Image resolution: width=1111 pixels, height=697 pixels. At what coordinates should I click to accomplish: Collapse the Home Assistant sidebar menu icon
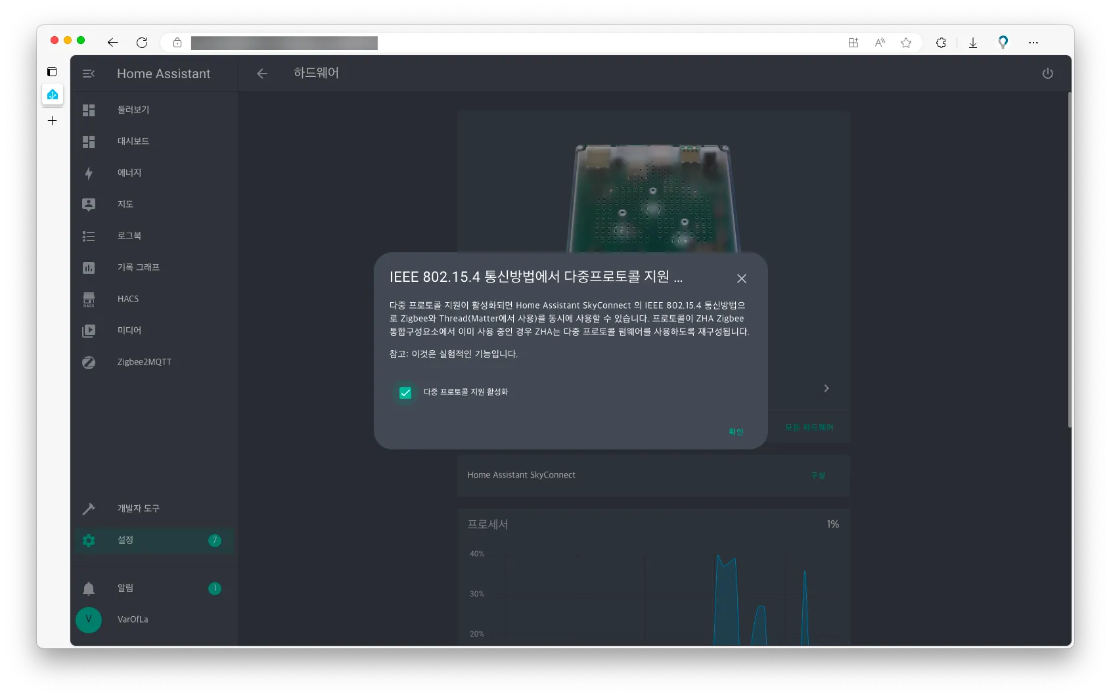point(89,74)
